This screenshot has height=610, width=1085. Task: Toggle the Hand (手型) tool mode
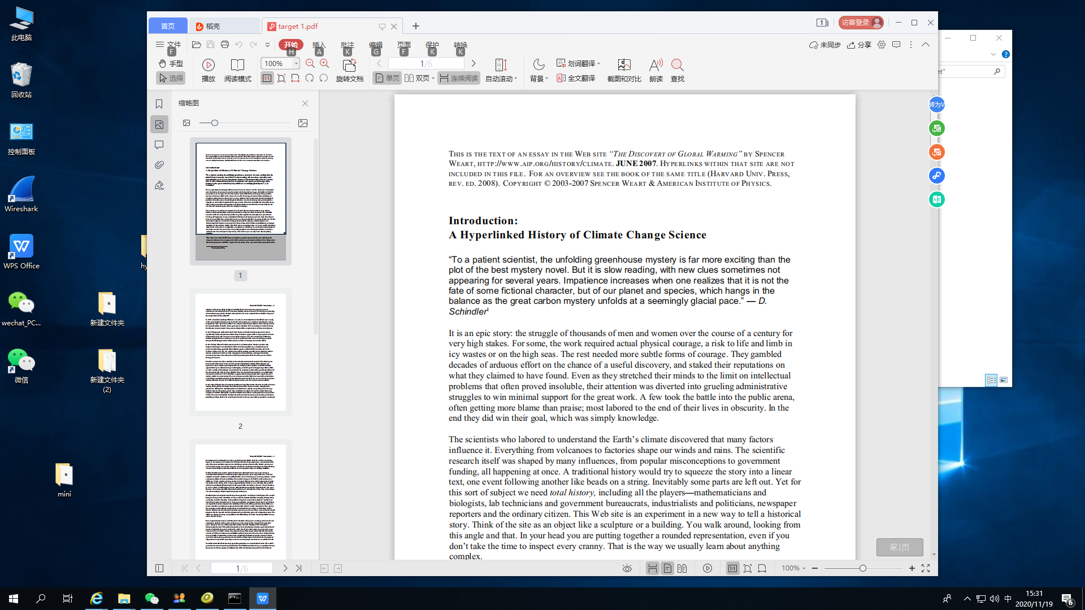pos(171,64)
